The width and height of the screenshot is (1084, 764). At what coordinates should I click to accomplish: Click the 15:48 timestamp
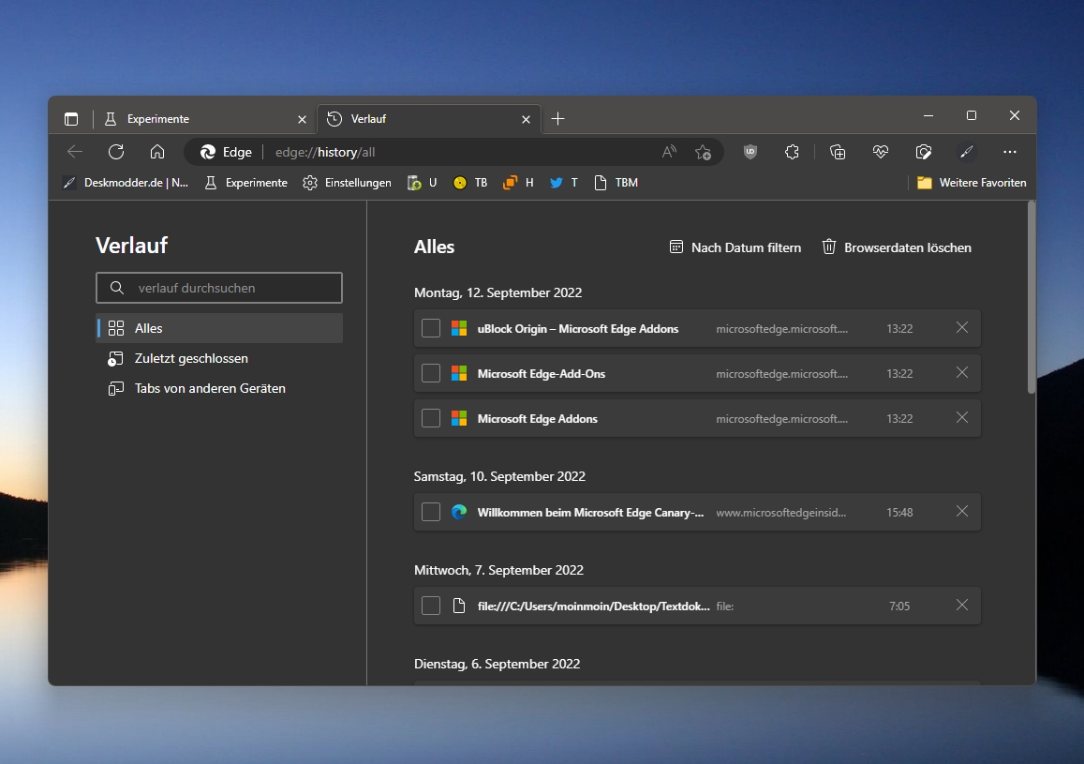tap(899, 513)
